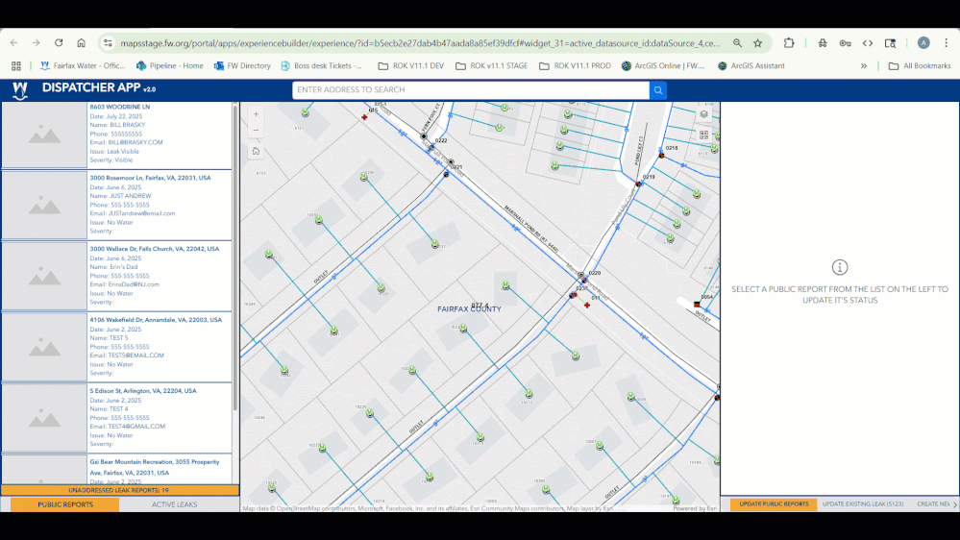960x540 pixels.
Task: Open the ROK v11.1 STAGE bookmark folder
Action: 492,65
